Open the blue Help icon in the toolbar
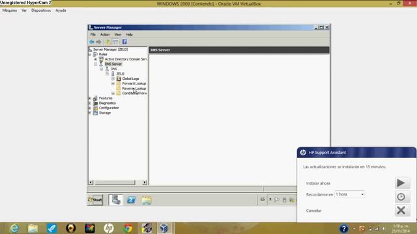 click(124, 42)
